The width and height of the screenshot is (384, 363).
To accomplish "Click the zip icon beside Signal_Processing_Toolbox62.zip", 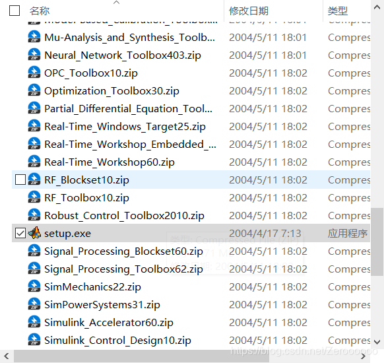I will coord(34,269).
